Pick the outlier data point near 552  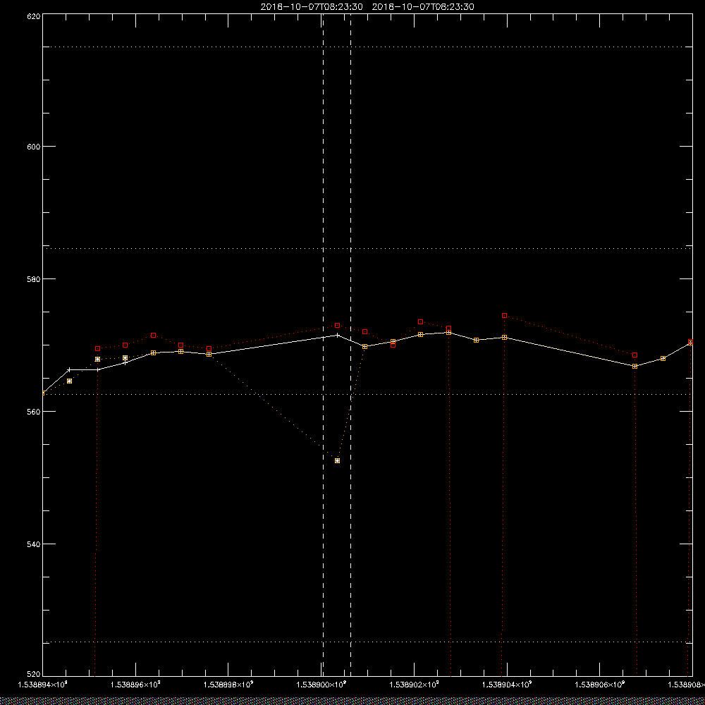click(x=337, y=461)
